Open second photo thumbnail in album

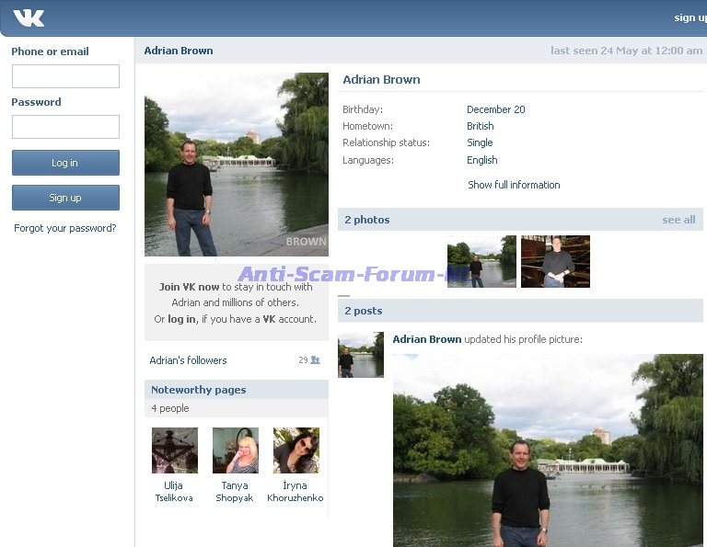point(555,262)
